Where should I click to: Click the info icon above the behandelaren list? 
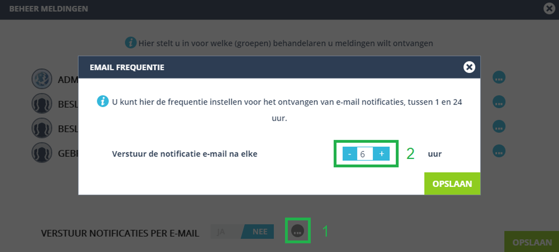131,43
